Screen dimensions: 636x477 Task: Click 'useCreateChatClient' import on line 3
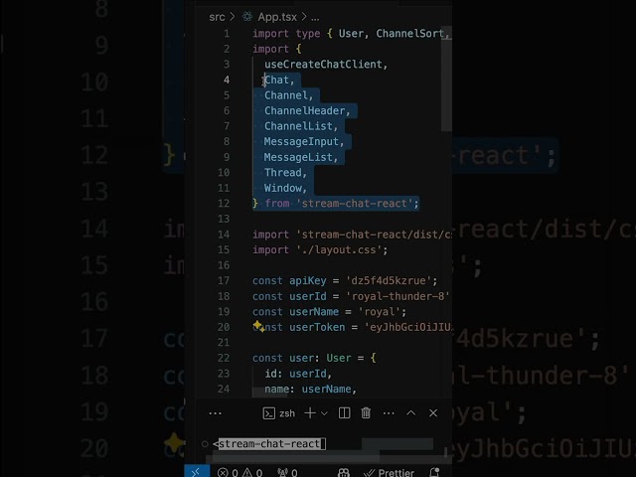[x=323, y=64]
